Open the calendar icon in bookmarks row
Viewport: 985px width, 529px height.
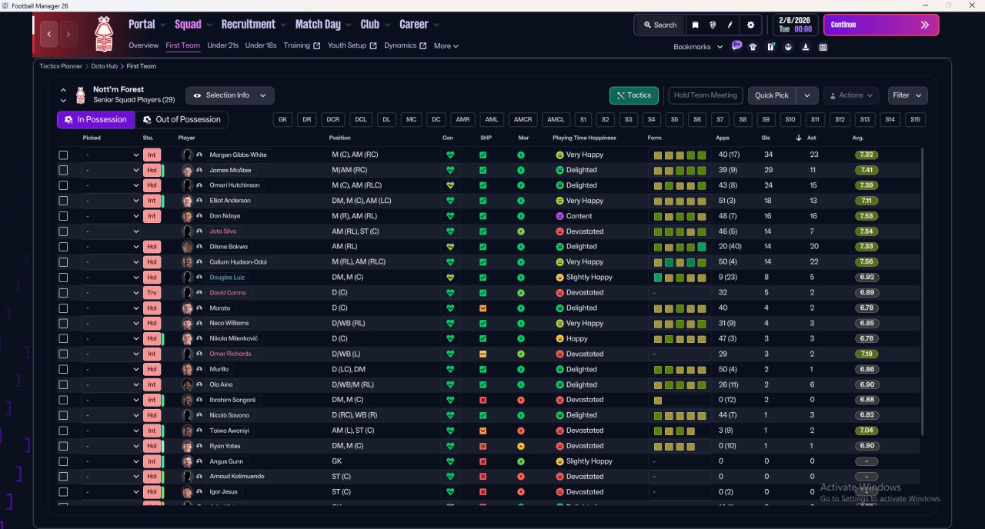823,47
